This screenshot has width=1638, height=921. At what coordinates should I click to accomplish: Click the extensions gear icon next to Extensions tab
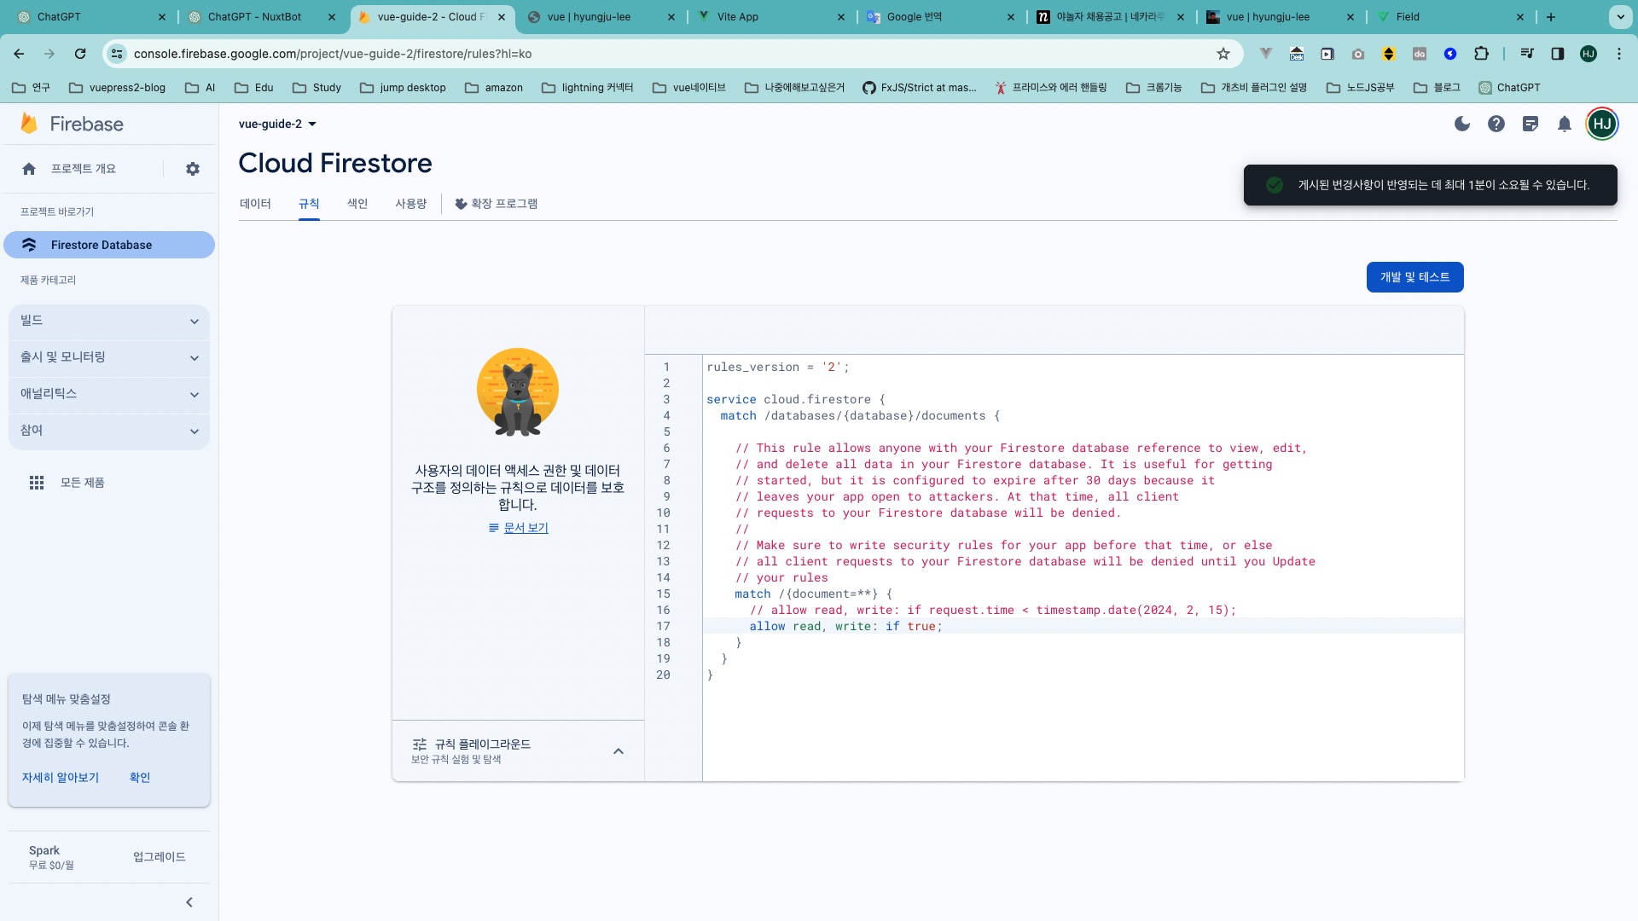pyautogui.click(x=461, y=204)
